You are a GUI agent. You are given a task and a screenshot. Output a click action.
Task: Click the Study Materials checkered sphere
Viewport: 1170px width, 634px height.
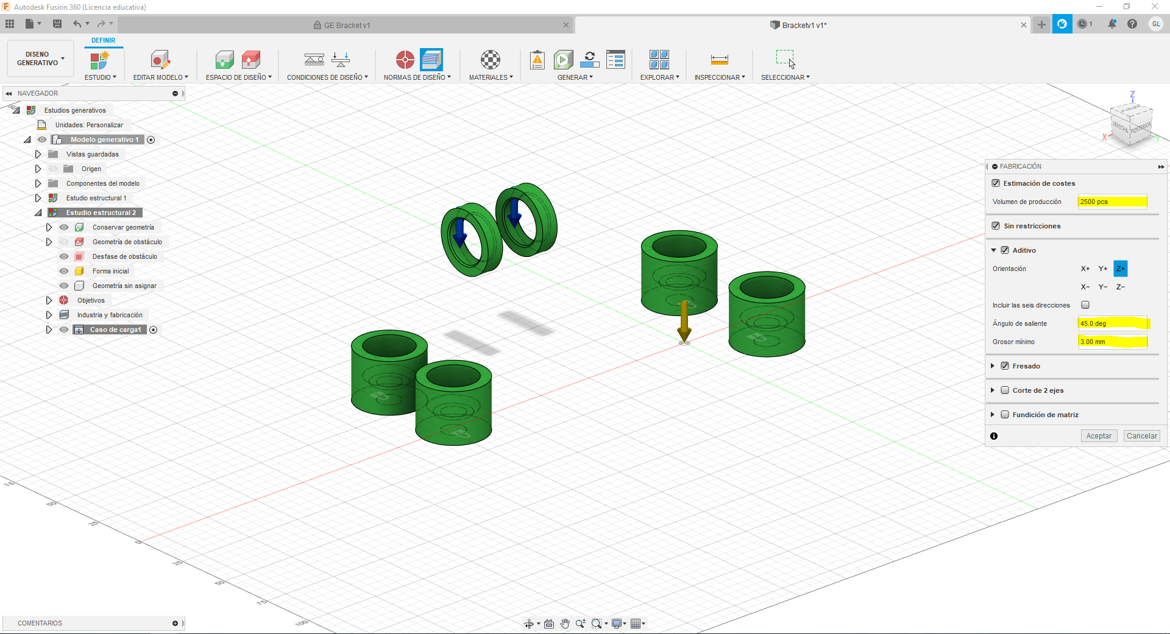[x=491, y=60]
